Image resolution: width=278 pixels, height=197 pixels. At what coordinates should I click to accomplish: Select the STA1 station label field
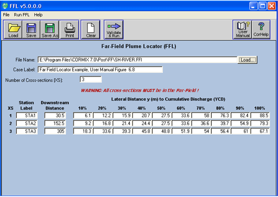(x=27, y=116)
